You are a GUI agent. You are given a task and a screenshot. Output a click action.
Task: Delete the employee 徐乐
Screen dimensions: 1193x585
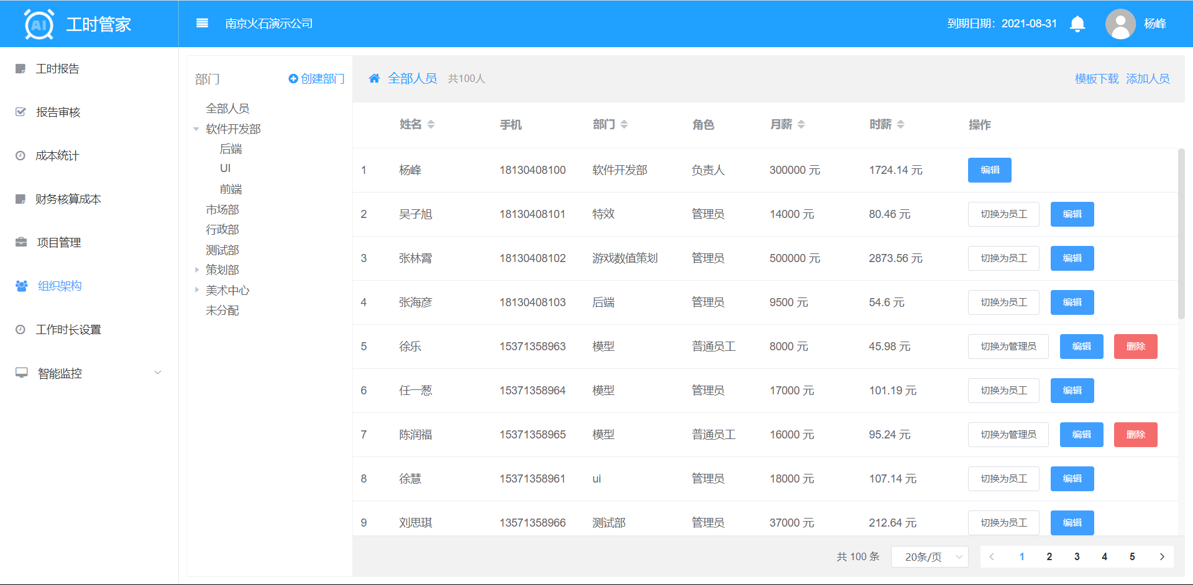click(x=1135, y=347)
